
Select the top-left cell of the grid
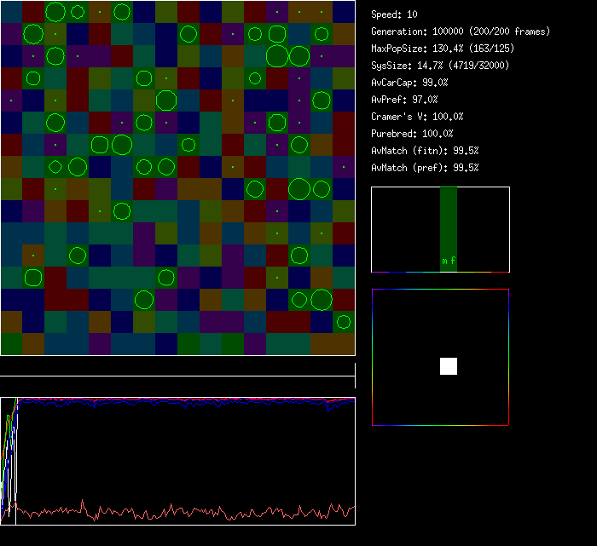[11, 12]
